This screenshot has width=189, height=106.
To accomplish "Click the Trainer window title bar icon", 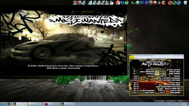I will click(131, 56).
